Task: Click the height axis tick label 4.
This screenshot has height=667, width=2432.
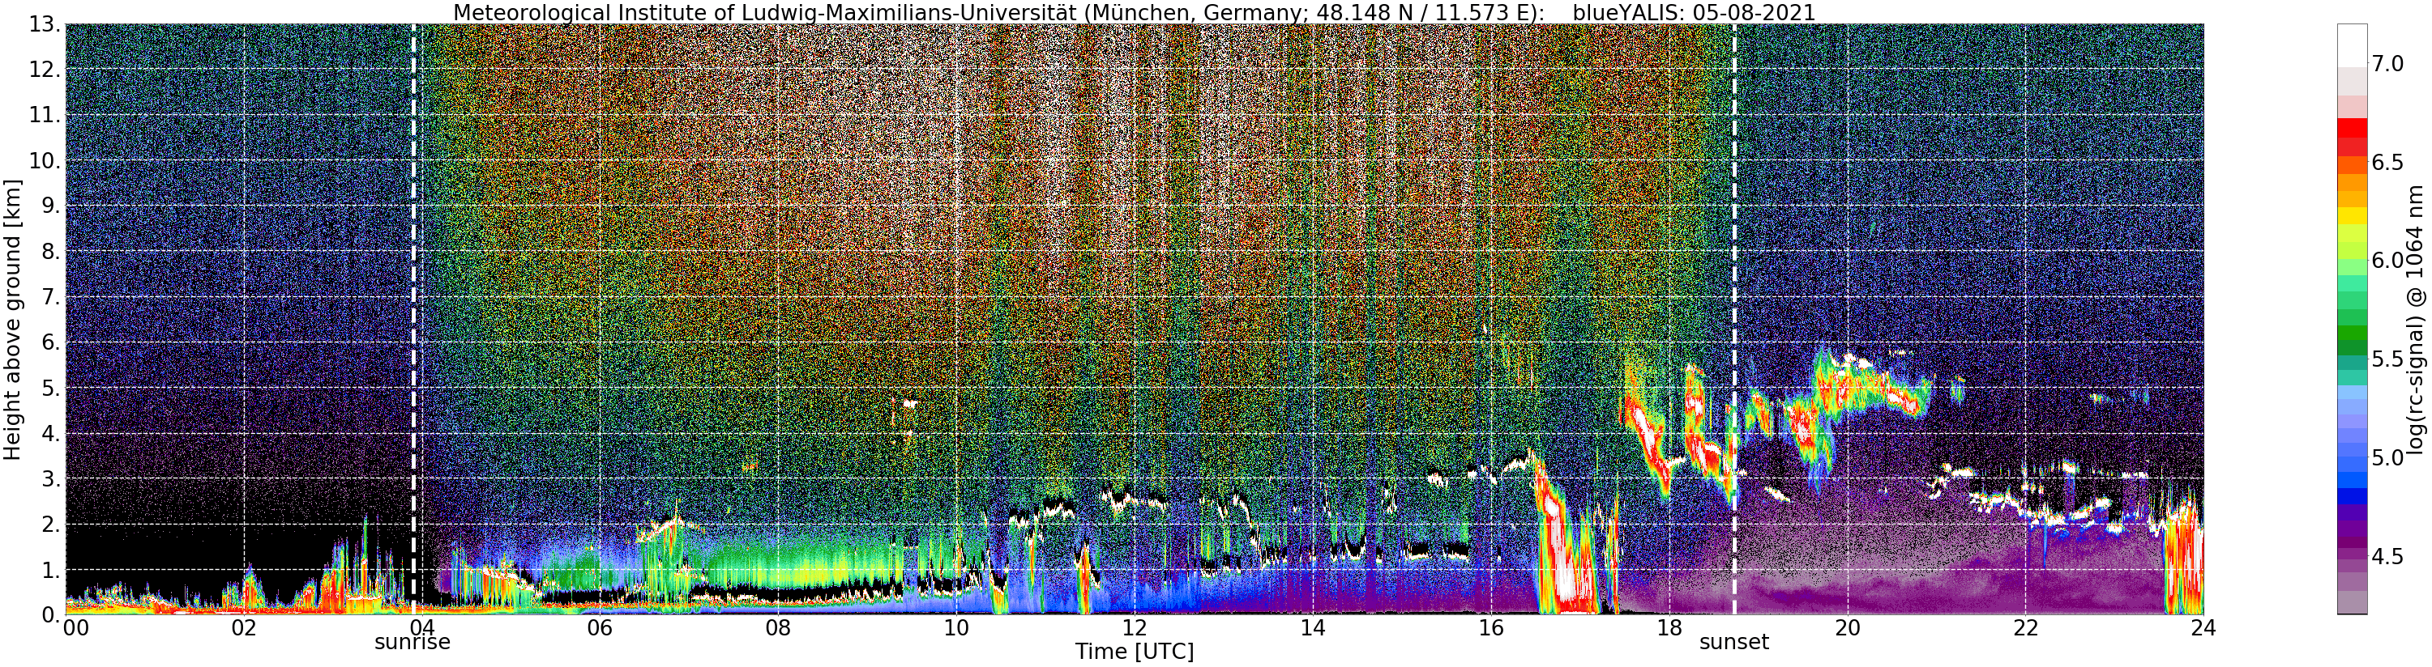Action: click(51, 433)
